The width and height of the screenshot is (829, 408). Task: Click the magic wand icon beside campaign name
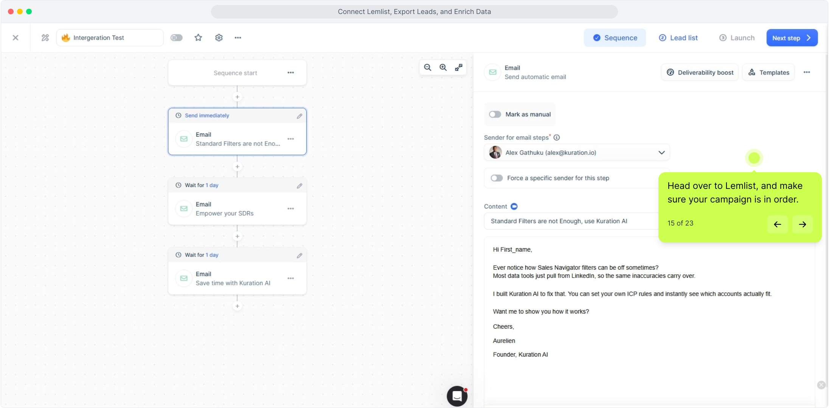pos(45,38)
